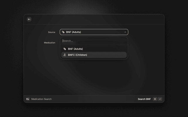188x117 pixels.
Task: Click the Command key icon in footer
Action: pyautogui.click(x=155, y=99)
